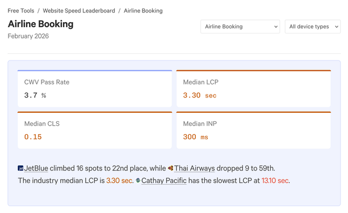This screenshot has width=348, height=213.
Task: Open the Airline Booking category dropdown
Action: (240, 27)
